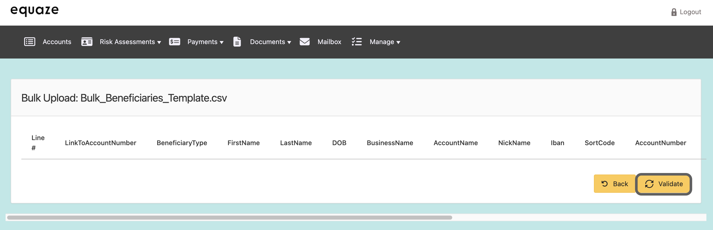Screen dimensions: 713x230
Task: Click the Accounts list icon
Action: [30, 42]
